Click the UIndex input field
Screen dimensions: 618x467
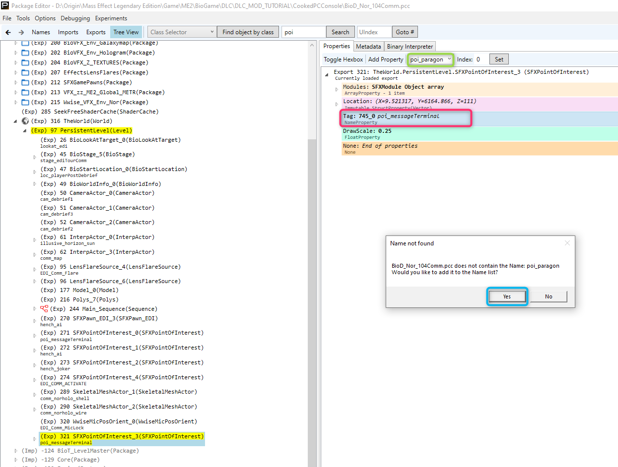(374, 32)
